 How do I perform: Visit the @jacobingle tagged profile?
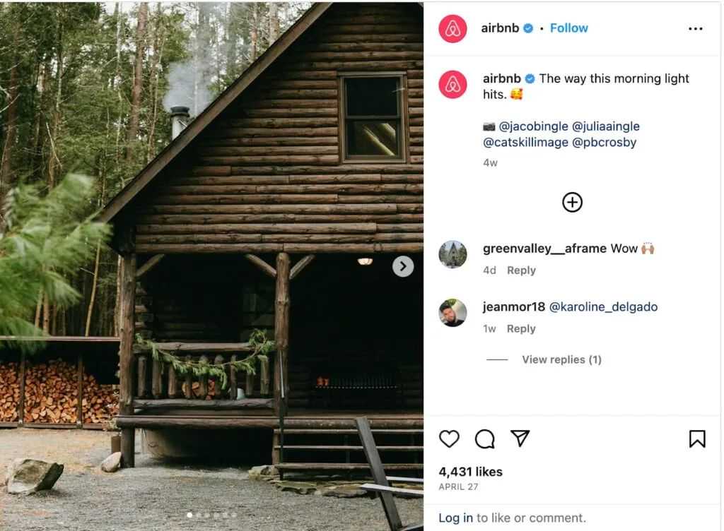click(533, 126)
